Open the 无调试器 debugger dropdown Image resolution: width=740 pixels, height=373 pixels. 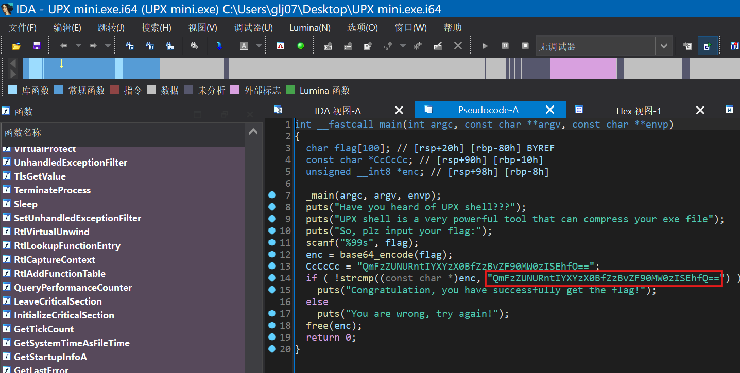(x=663, y=46)
